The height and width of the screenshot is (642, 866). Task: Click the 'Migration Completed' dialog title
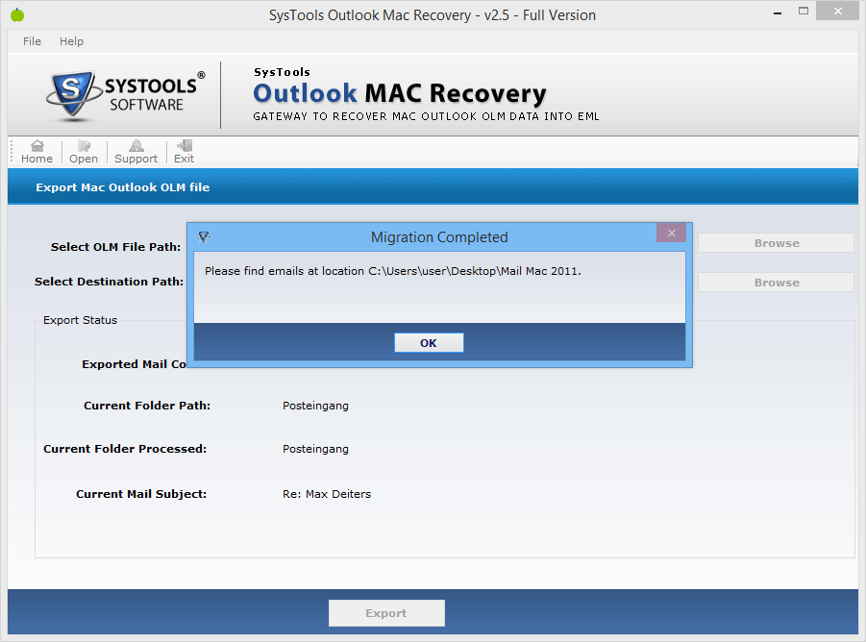pyautogui.click(x=439, y=237)
